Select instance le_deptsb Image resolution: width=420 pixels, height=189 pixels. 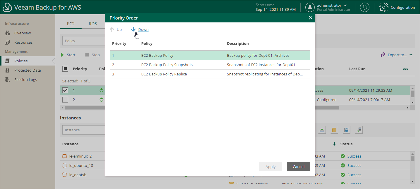coord(78,175)
